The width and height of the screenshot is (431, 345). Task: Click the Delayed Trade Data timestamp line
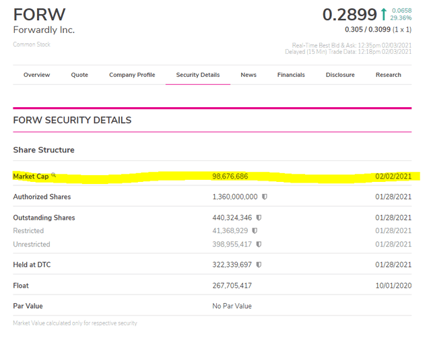(x=348, y=52)
